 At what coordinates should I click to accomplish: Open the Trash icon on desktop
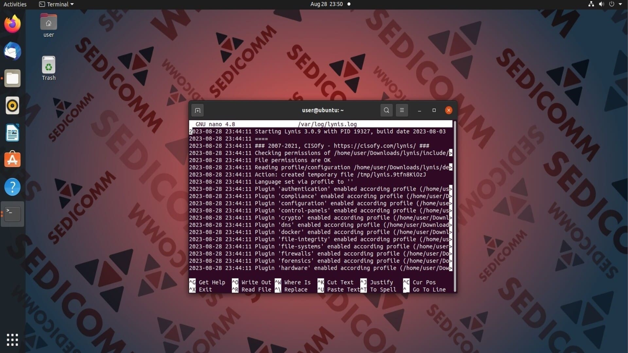click(x=48, y=68)
